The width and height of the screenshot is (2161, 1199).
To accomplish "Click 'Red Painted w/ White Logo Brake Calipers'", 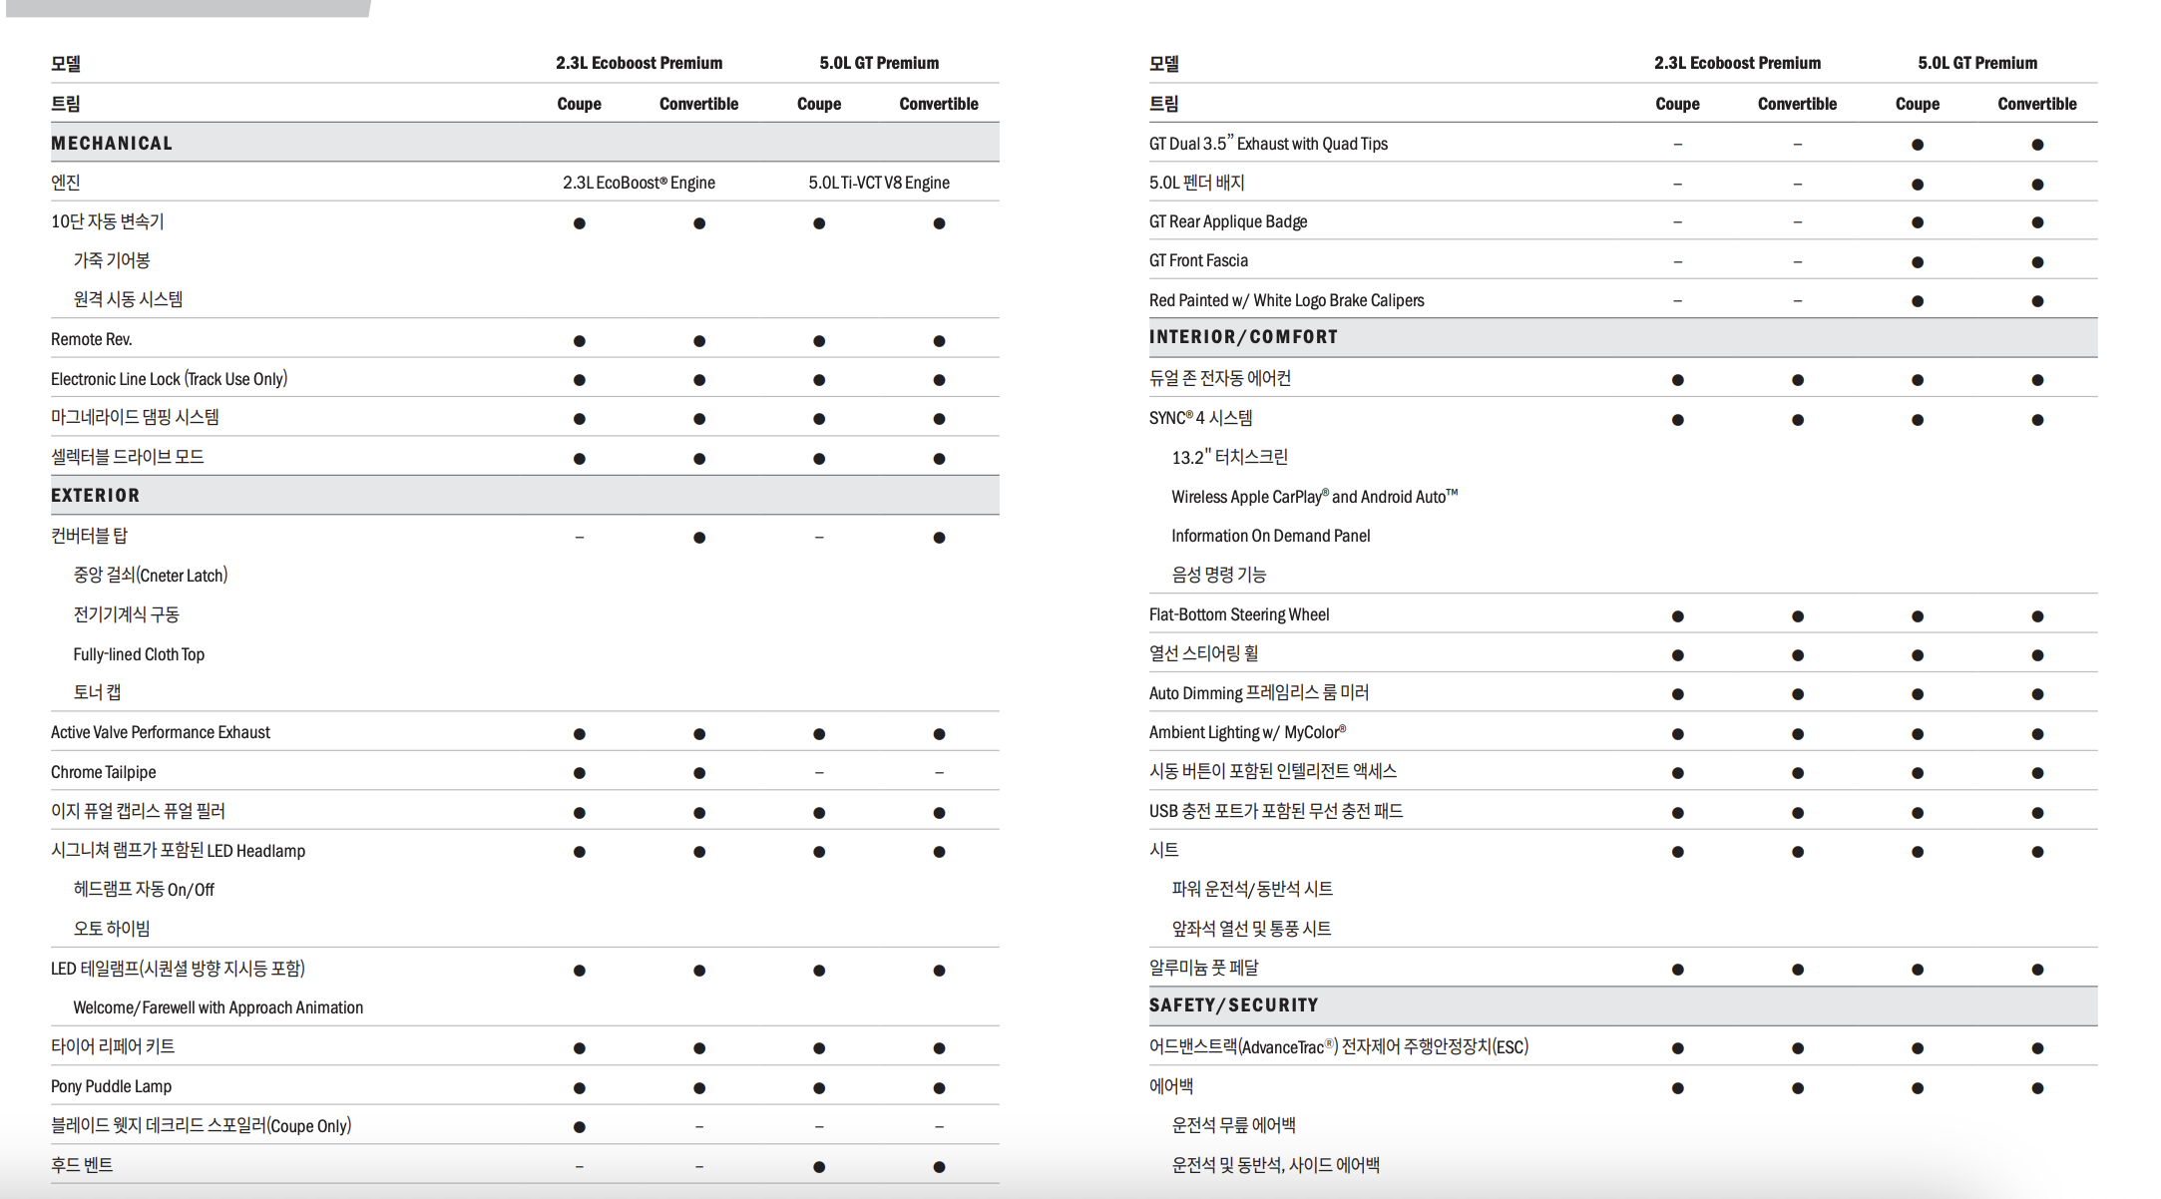I will click(x=1287, y=300).
